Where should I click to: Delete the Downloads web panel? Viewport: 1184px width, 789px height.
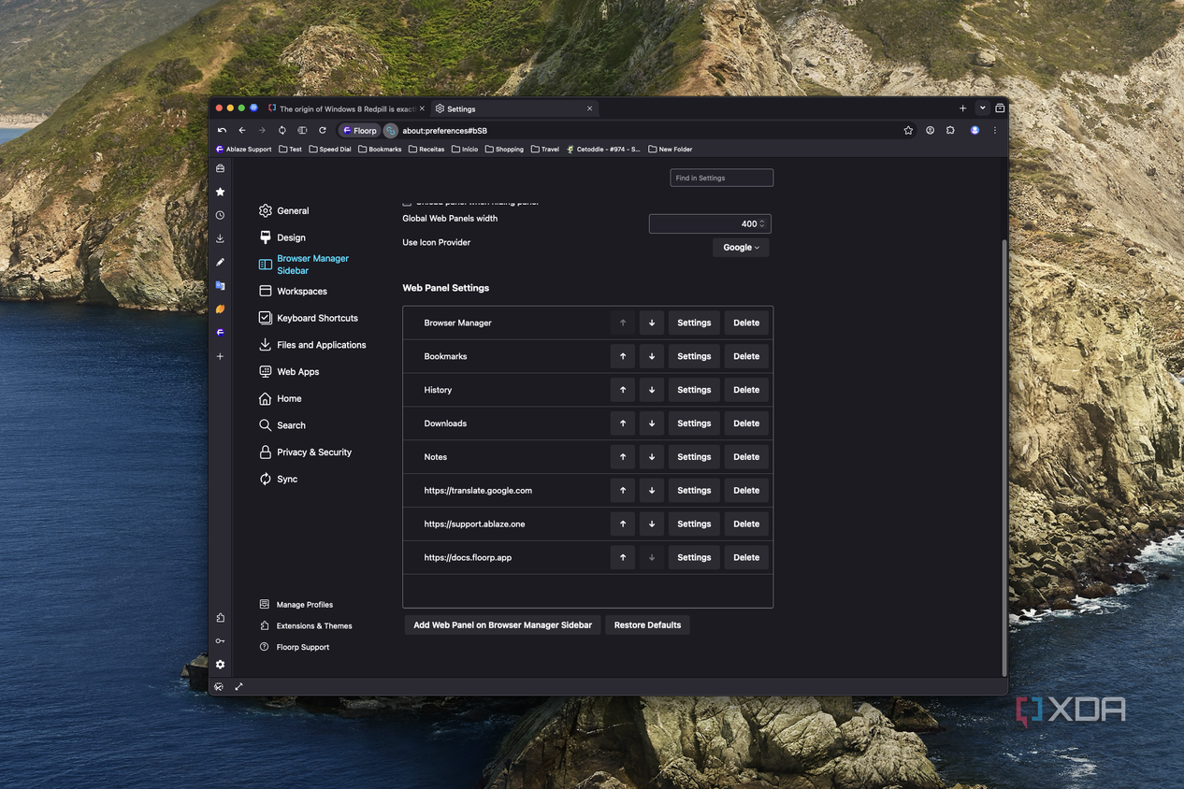tap(746, 423)
